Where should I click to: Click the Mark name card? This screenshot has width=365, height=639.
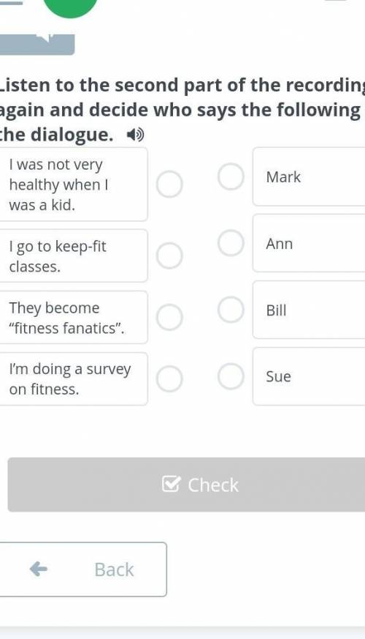click(x=309, y=177)
